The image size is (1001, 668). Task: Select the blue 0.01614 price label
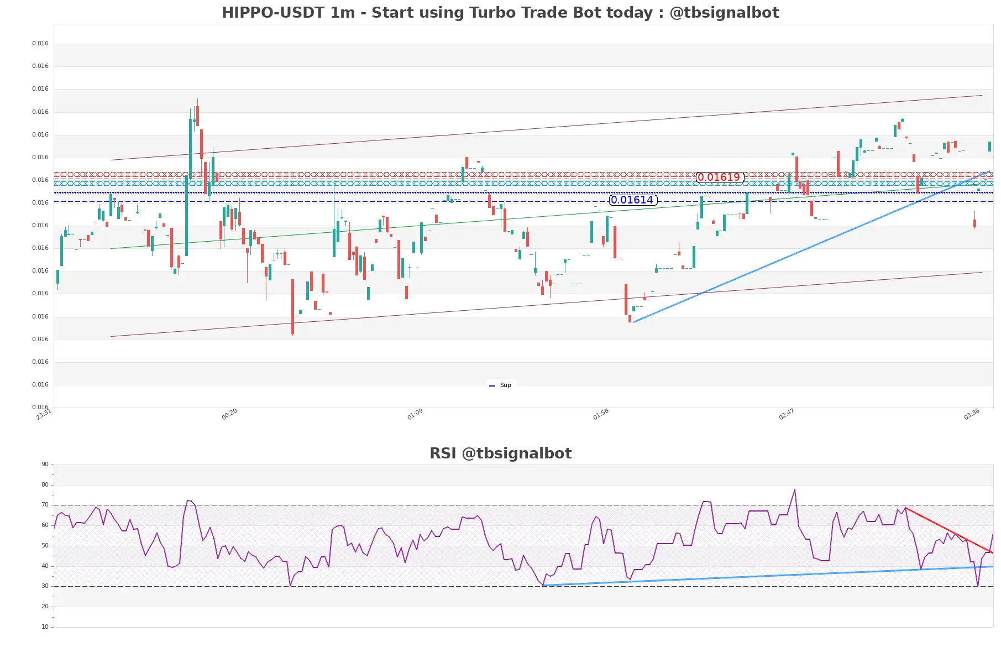click(x=633, y=200)
